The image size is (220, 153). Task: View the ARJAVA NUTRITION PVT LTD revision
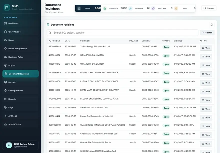coord(206,109)
